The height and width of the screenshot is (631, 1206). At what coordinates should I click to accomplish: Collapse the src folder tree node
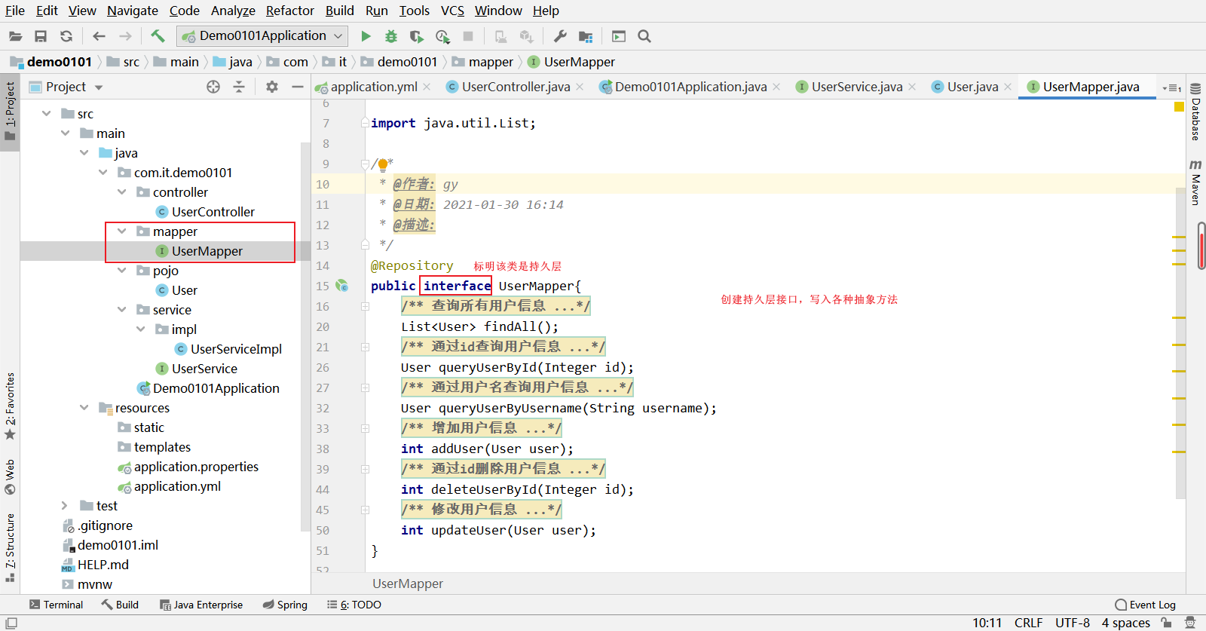47,114
